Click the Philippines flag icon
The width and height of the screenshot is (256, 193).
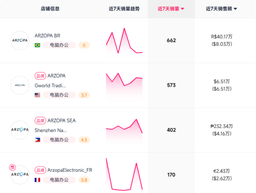(37, 140)
